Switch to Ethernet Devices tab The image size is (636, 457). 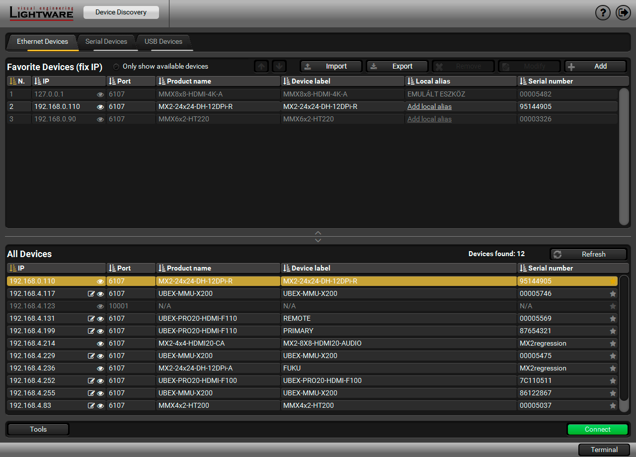(x=42, y=42)
